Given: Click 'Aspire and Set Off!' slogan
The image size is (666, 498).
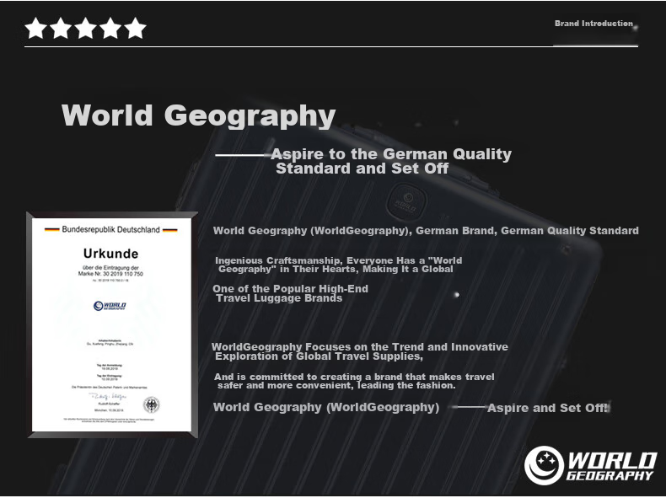Looking at the screenshot, I should point(548,408).
